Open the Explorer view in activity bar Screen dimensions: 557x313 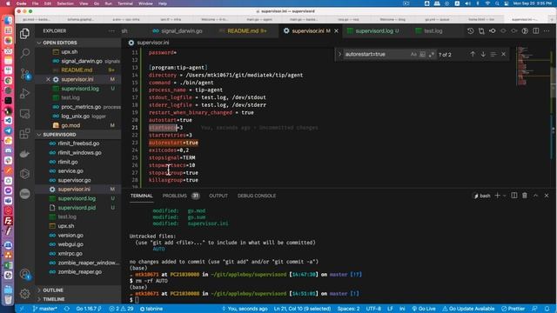[x=25, y=33]
